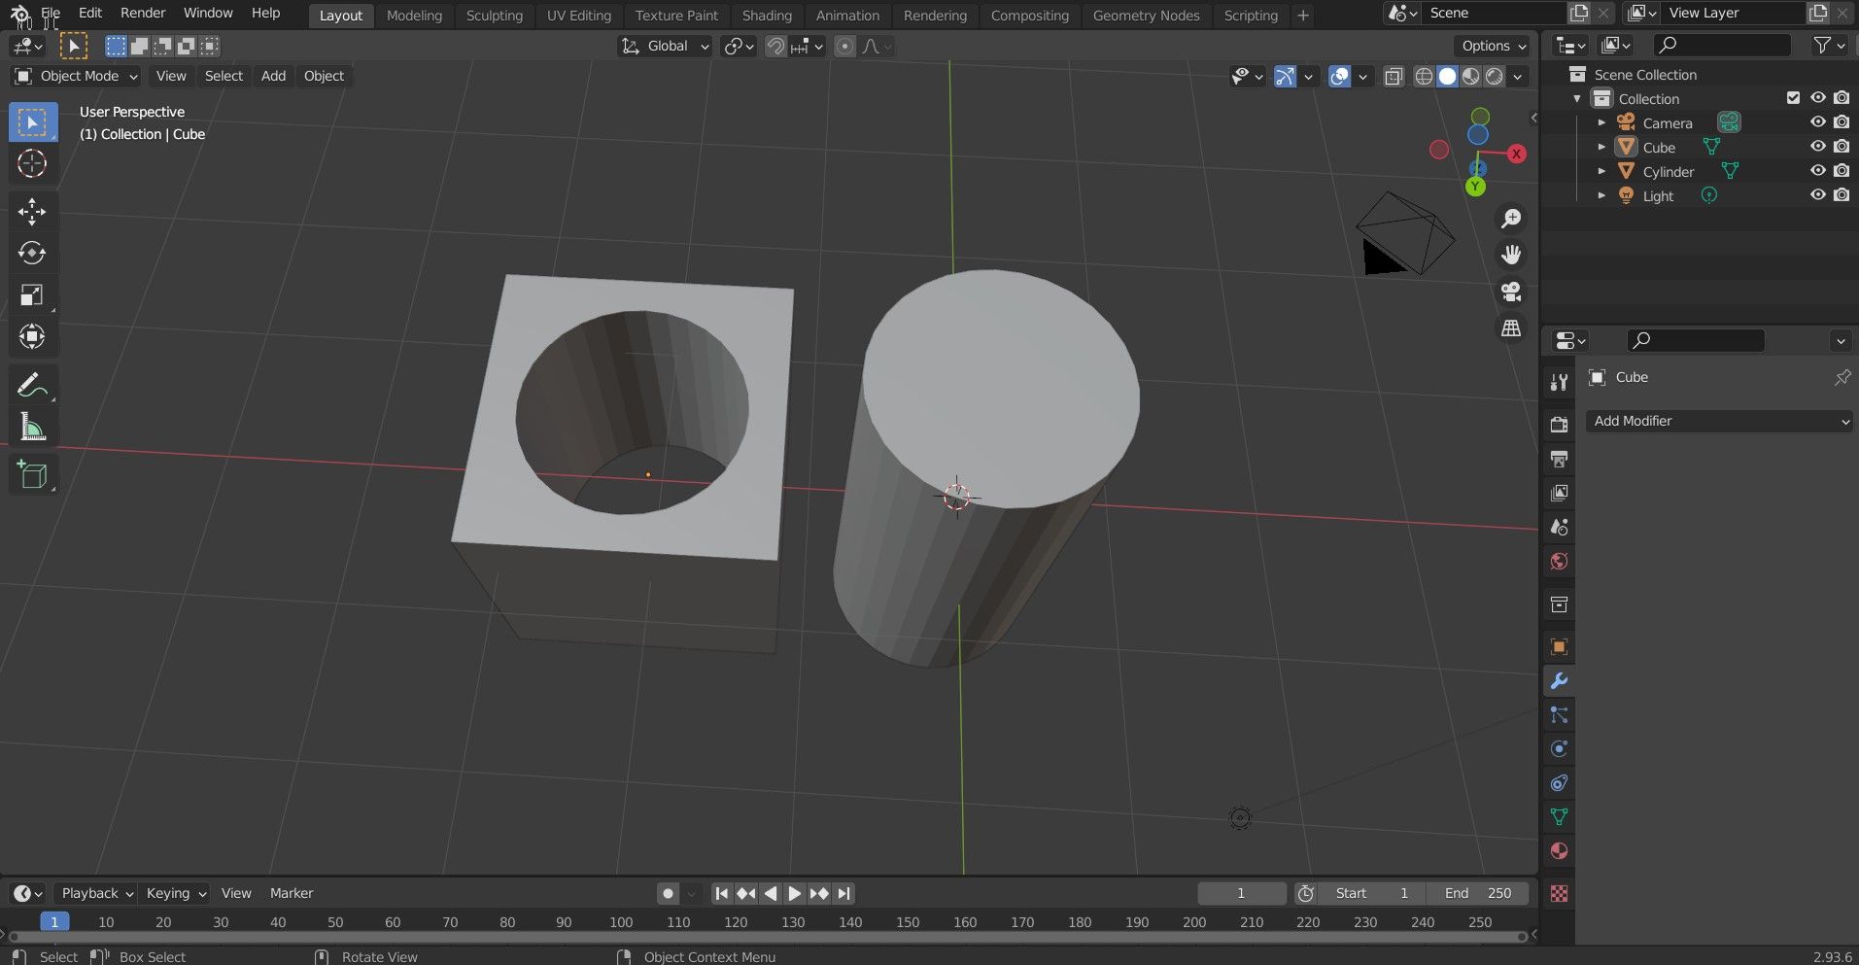The height and width of the screenshot is (965, 1859).
Task: Open the Global transform orientation dropdown
Action: click(x=665, y=46)
